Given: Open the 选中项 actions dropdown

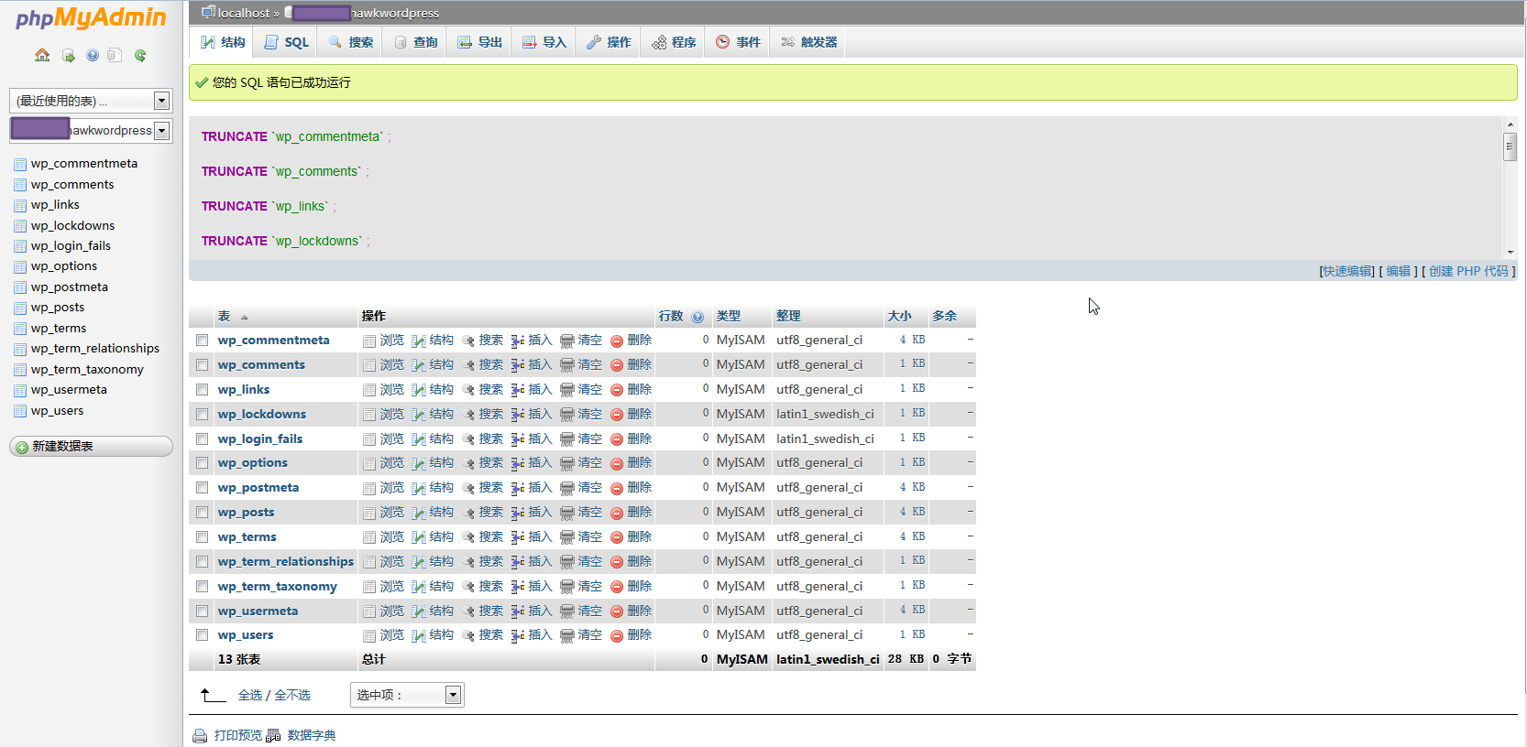Looking at the screenshot, I should tap(407, 695).
